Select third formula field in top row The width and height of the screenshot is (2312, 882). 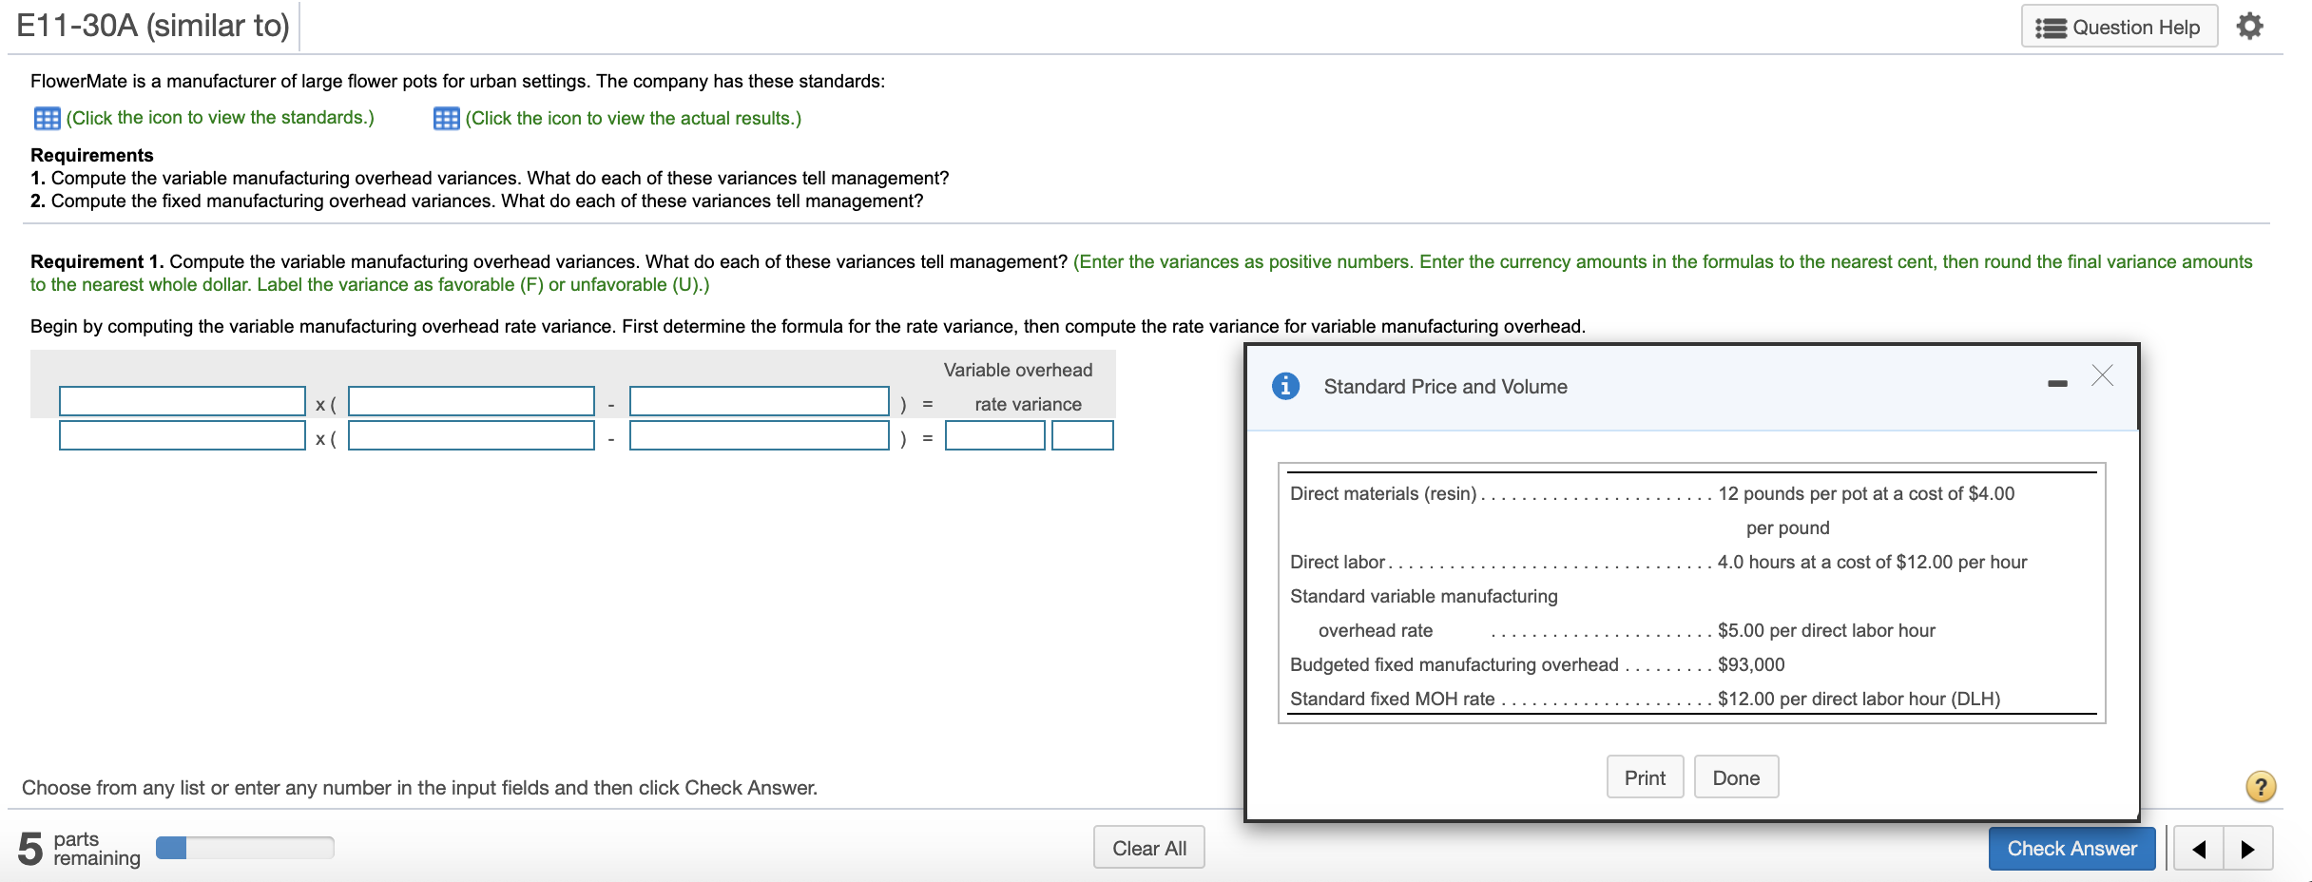point(760,401)
